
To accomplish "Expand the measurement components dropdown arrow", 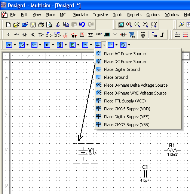I will [x=78, y=45].
